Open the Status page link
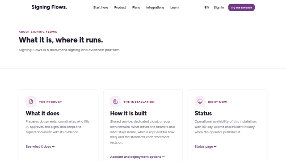286x161 pixels. click(x=206, y=146)
